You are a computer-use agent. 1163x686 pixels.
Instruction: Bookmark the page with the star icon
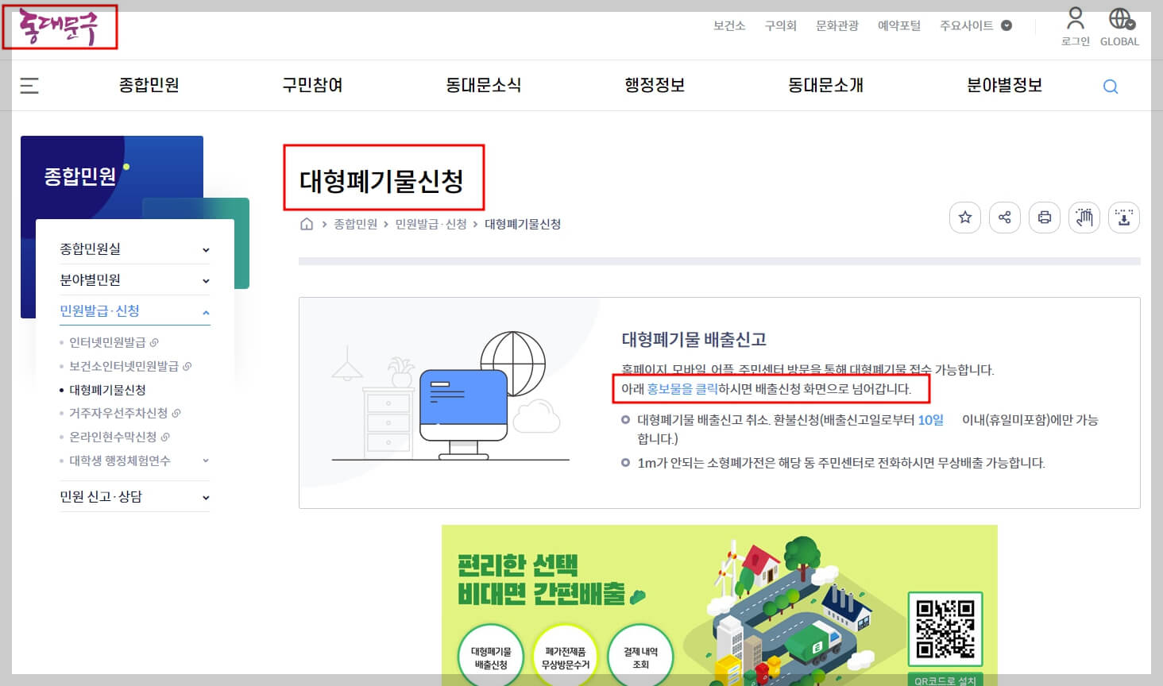(964, 217)
